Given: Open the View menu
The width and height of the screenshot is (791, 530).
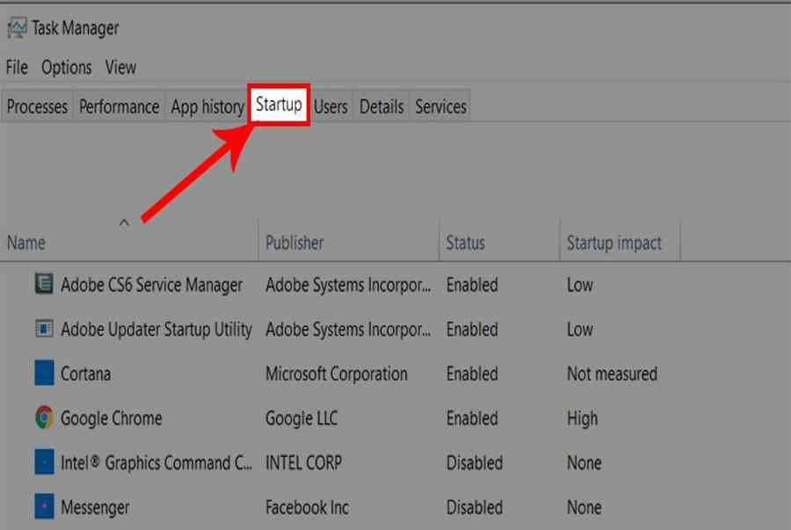Looking at the screenshot, I should pyautogui.click(x=120, y=67).
